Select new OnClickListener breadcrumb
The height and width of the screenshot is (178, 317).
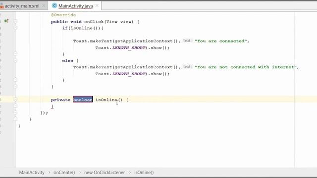pyautogui.click(x=105, y=173)
